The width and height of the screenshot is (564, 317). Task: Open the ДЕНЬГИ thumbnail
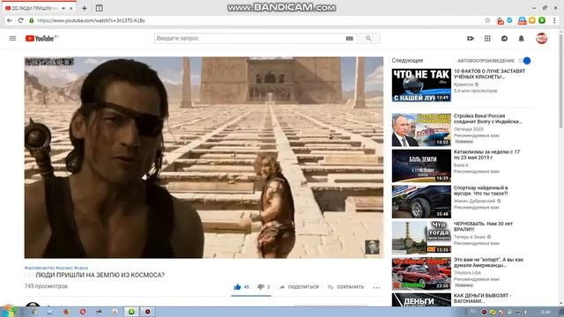pos(421,299)
